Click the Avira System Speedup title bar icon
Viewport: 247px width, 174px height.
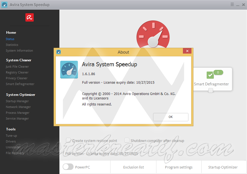pyautogui.click(x=4, y=5)
